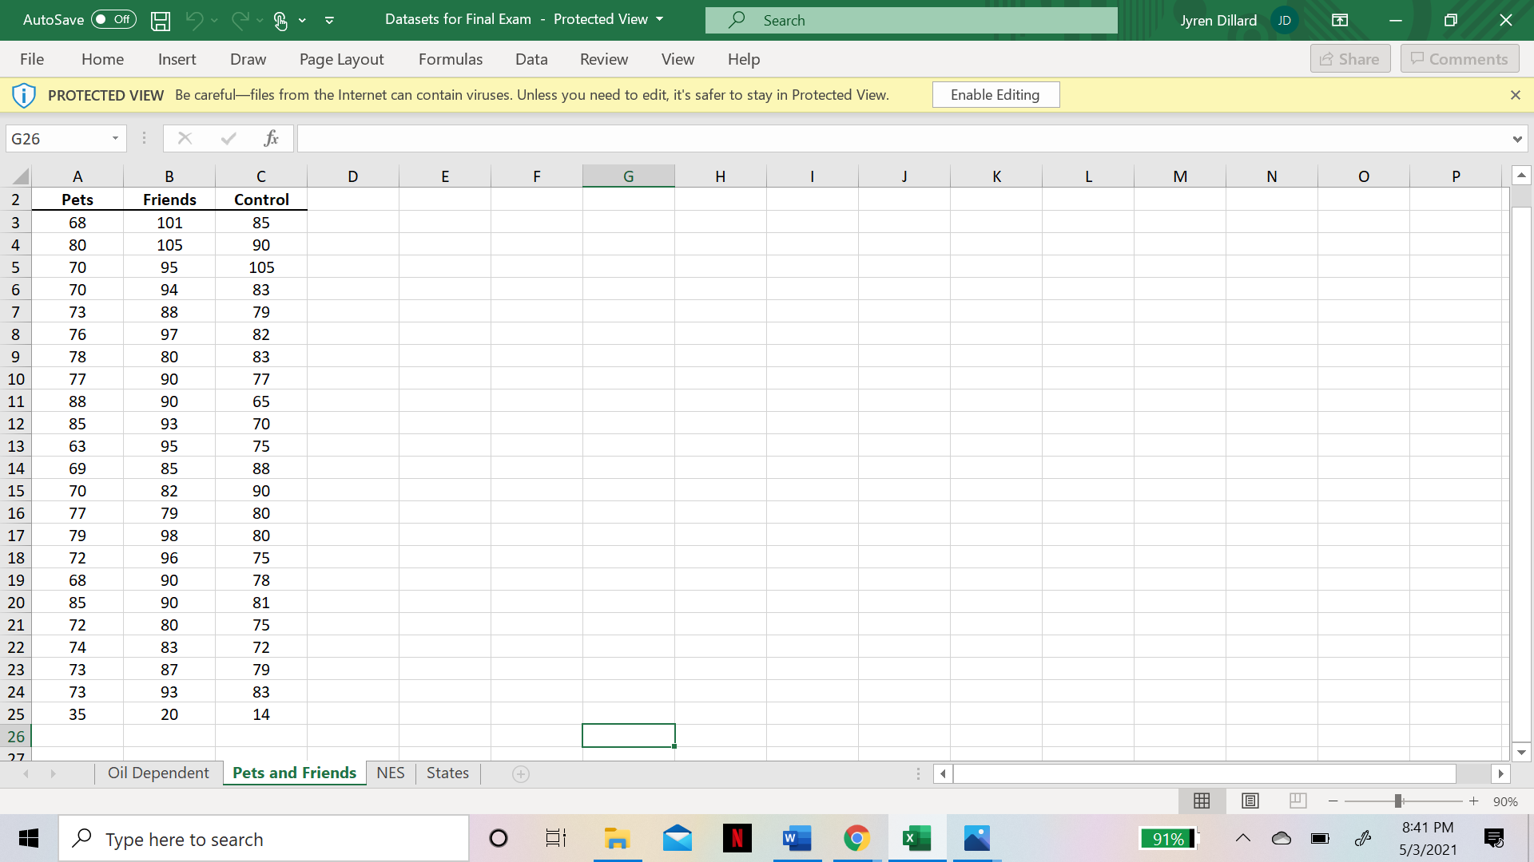Click horizontal scrollbar left arrow
Viewport: 1534px width, 862px height.
pyautogui.click(x=943, y=773)
